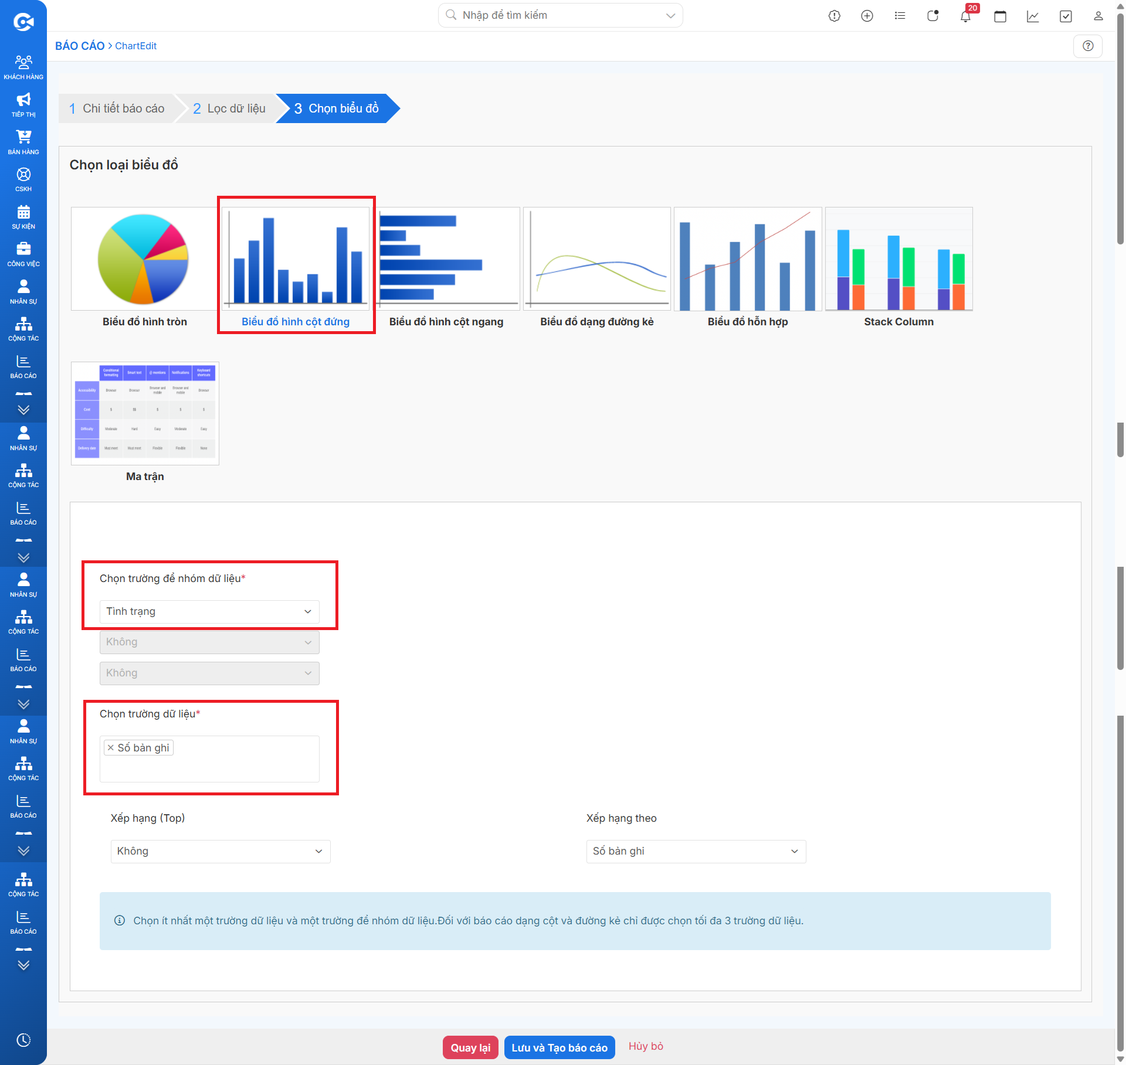
Task: Open the TIẾP THỊ marketing module
Action: (23, 104)
